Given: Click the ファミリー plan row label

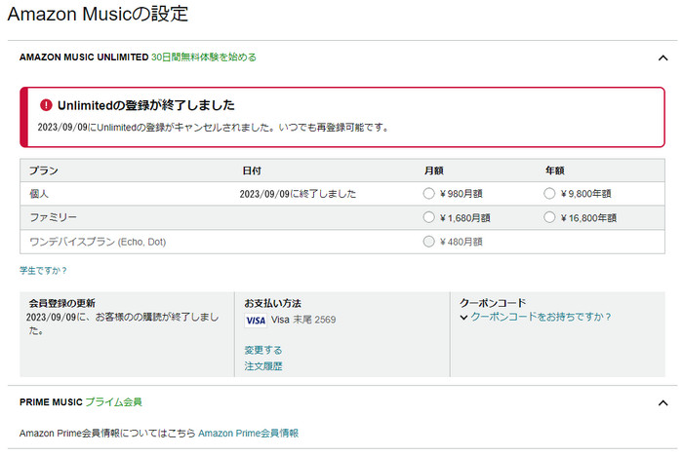Looking at the screenshot, I should [x=53, y=217].
